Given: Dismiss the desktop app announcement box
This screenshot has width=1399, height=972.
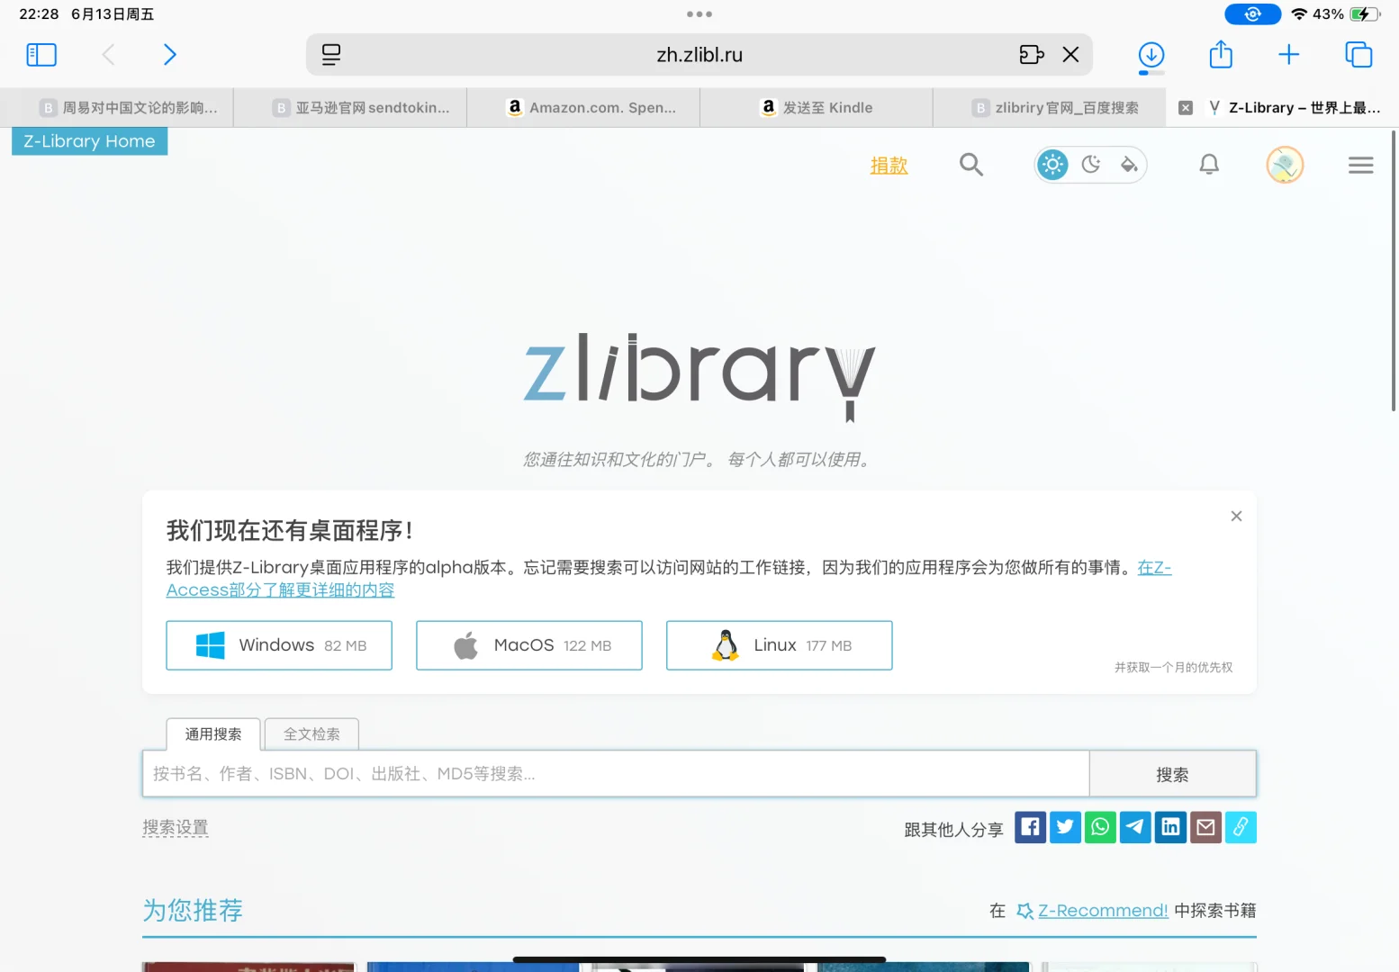Looking at the screenshot, I should [x=1236, y=516].
